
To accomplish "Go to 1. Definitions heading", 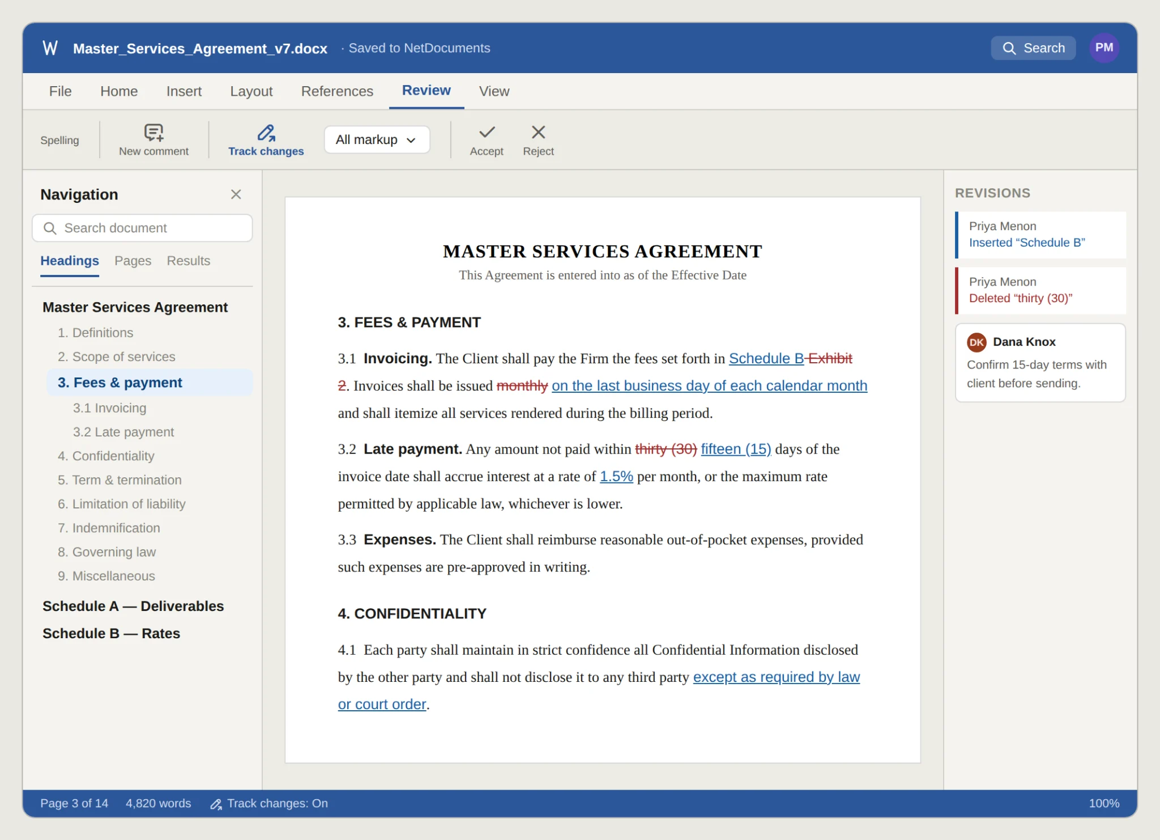I will (95, 333).
